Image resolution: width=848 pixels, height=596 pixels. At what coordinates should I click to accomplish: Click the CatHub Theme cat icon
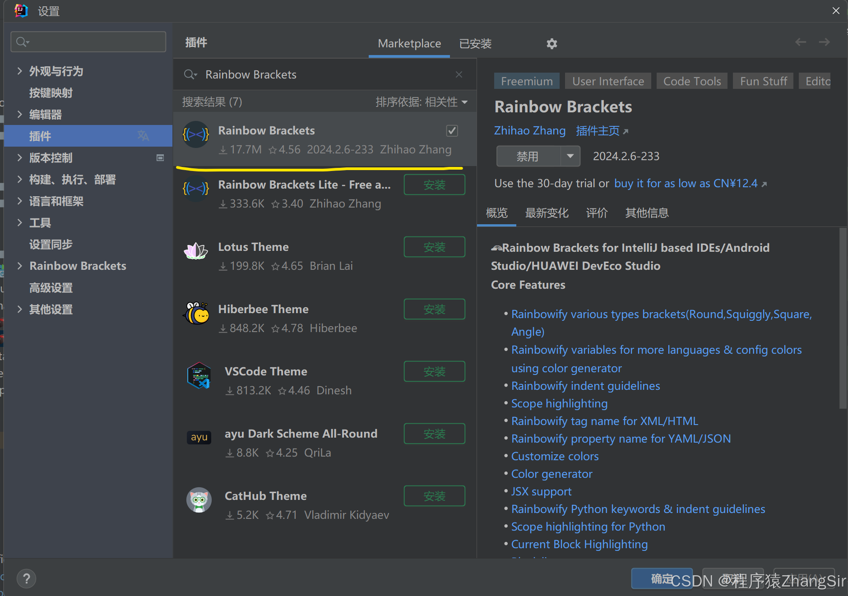coord(199,500)
